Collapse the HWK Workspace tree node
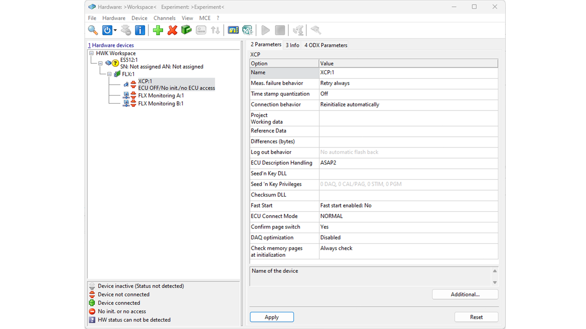Screen dimensions: 586x329 (x=91, y=53)
